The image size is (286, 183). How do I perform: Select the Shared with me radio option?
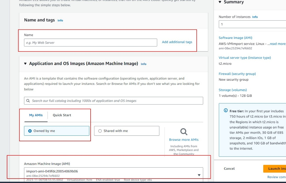click(x=100, y=131)
